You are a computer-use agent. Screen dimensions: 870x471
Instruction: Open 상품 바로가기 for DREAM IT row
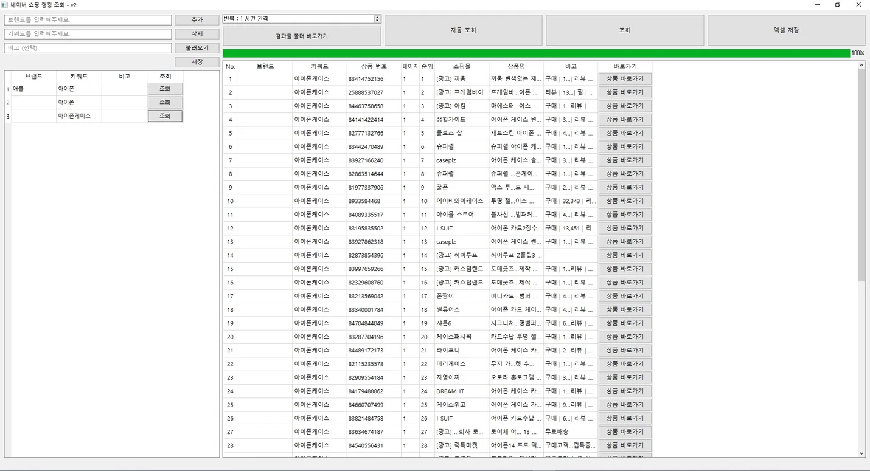pyautogui.click(x=625, y=391)
